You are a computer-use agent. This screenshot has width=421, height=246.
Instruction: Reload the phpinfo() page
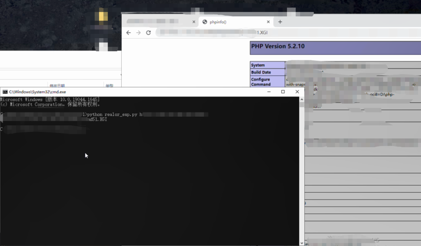coord(149,33)
